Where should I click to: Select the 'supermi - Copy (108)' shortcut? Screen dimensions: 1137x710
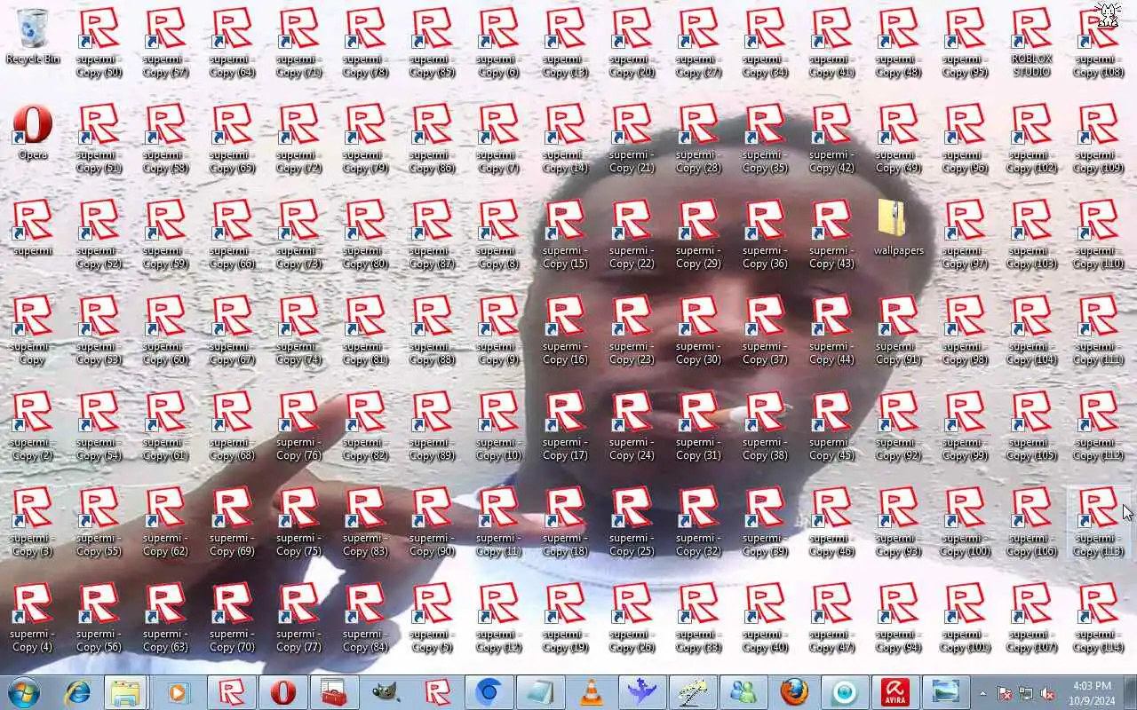pos(1099,43)
